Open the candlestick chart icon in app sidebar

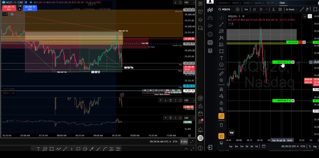[210, 10]
